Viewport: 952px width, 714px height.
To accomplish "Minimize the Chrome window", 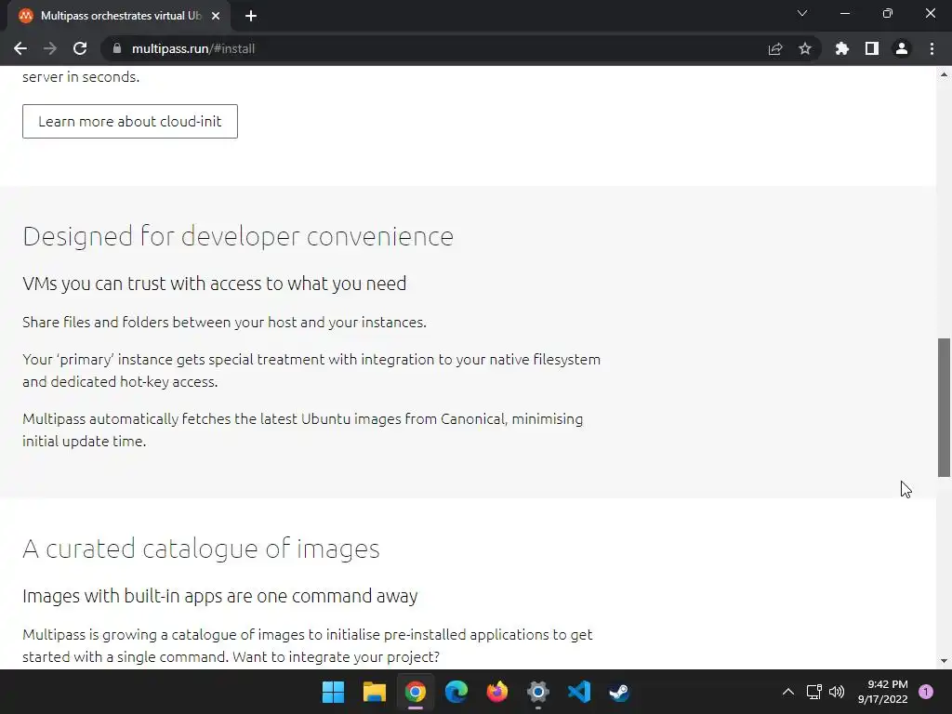I will pos(844,13).
